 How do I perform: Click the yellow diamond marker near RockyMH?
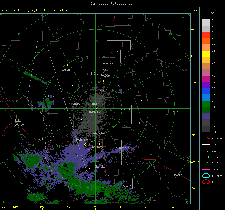coord(67,65)
